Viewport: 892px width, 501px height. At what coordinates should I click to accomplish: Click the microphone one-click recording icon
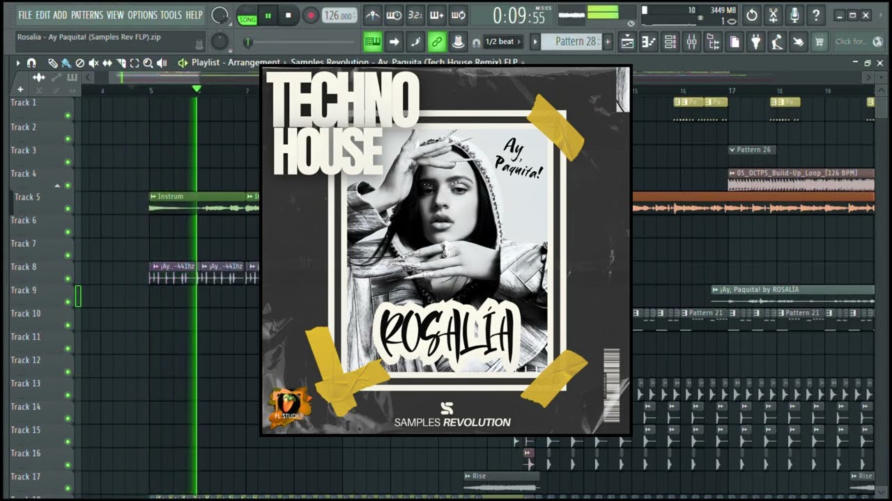[794, 15]
